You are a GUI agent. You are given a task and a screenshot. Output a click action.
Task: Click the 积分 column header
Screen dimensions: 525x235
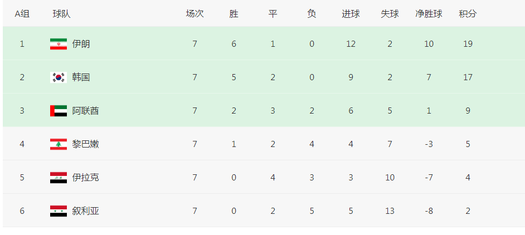468,14
